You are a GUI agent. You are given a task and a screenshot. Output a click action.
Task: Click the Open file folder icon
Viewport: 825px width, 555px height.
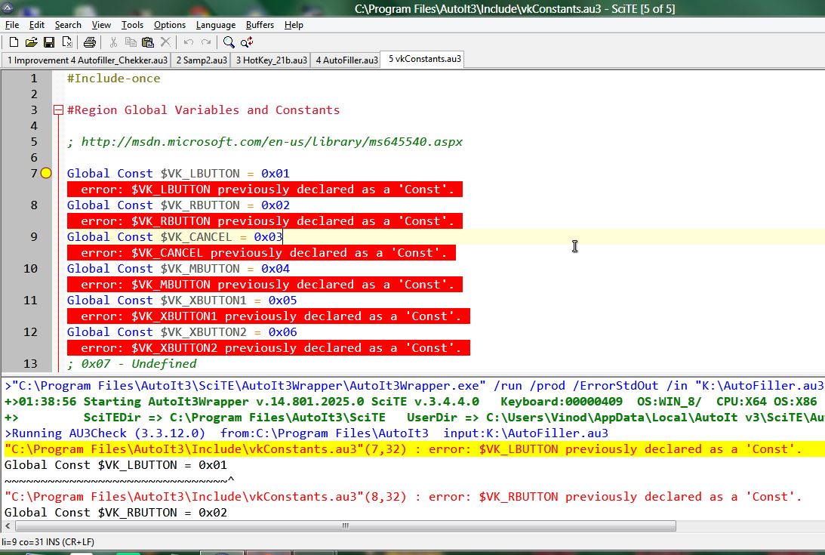[32, 42]
